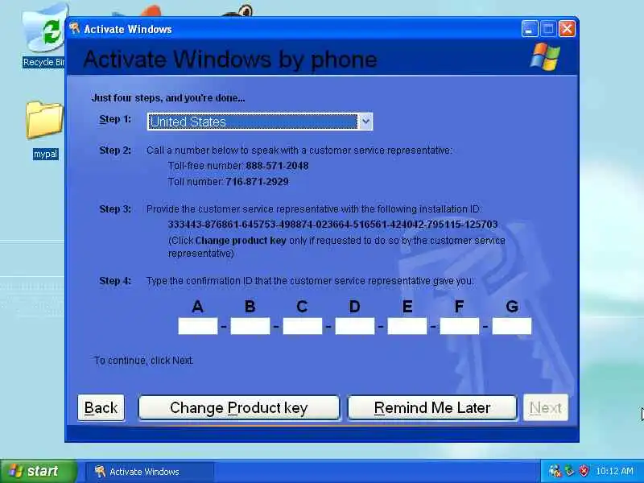Click confirmation ID box F

[x=460, y=326]
